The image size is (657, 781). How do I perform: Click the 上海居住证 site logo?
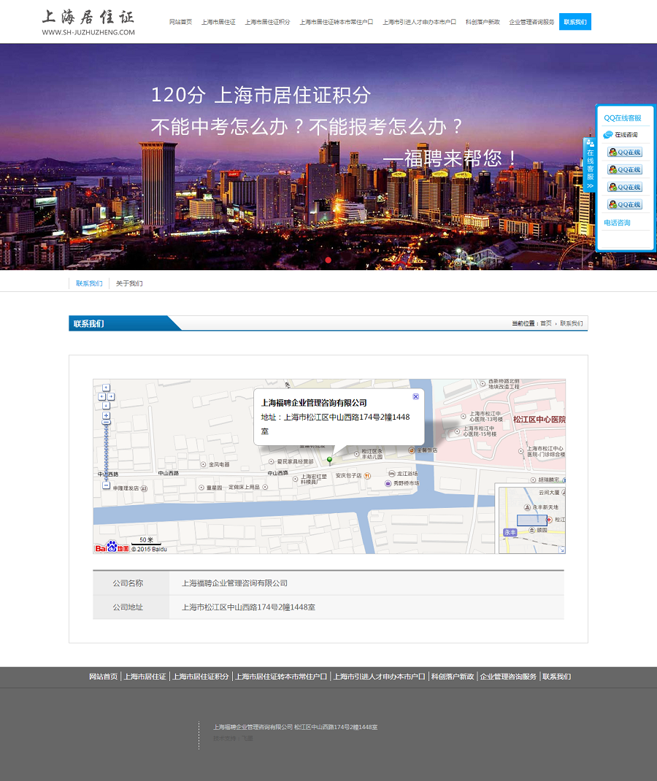click(88, 22)
